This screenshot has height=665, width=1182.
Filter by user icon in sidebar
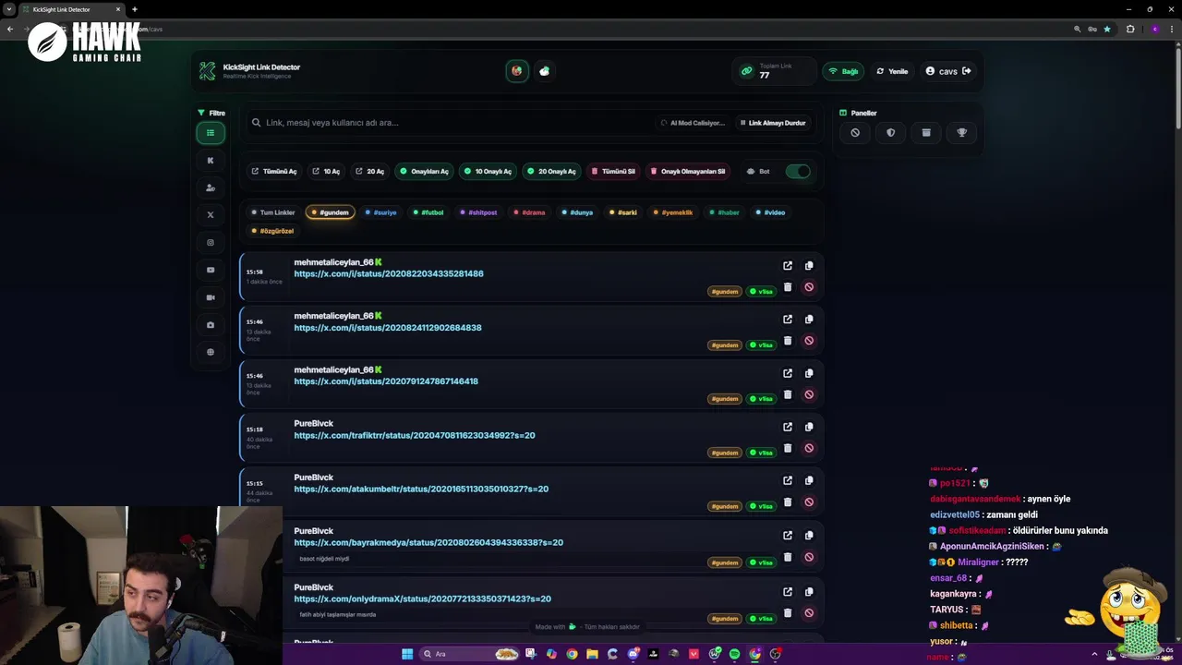pyautogui.click(x=211, y=187)
